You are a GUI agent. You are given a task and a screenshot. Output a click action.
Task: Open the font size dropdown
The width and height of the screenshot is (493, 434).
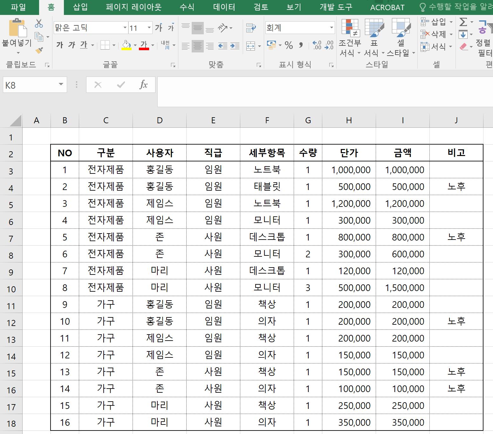click(x=149, y=28)
